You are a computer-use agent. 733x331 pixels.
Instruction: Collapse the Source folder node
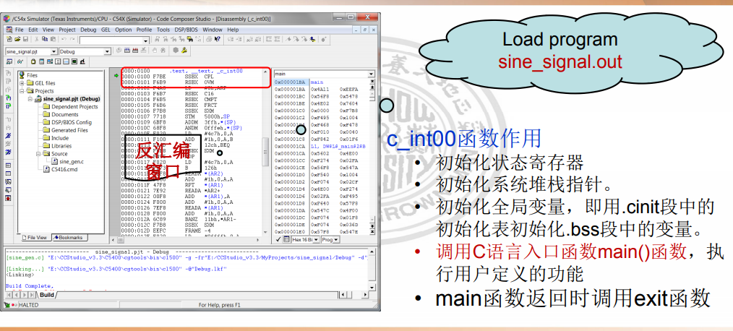click(39, 154)
